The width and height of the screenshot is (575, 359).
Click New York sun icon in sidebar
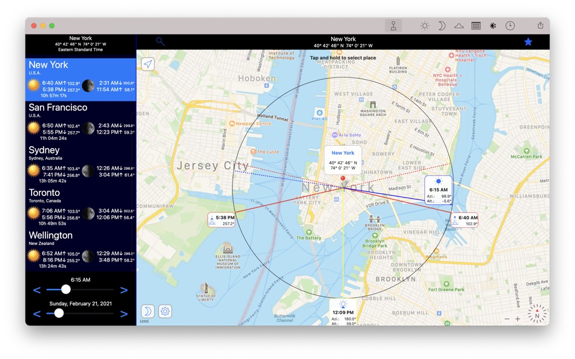tap(34, 85)
